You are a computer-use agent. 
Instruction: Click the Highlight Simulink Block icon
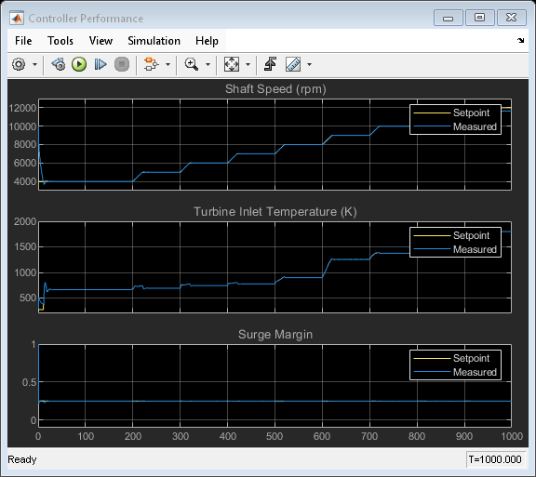(x=152, y=64)
